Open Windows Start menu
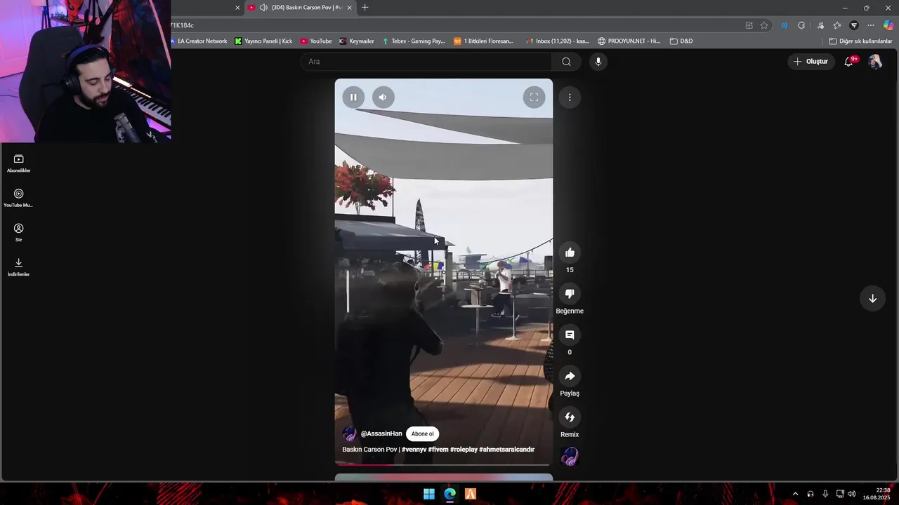The image size is (899, 505). 429,494
